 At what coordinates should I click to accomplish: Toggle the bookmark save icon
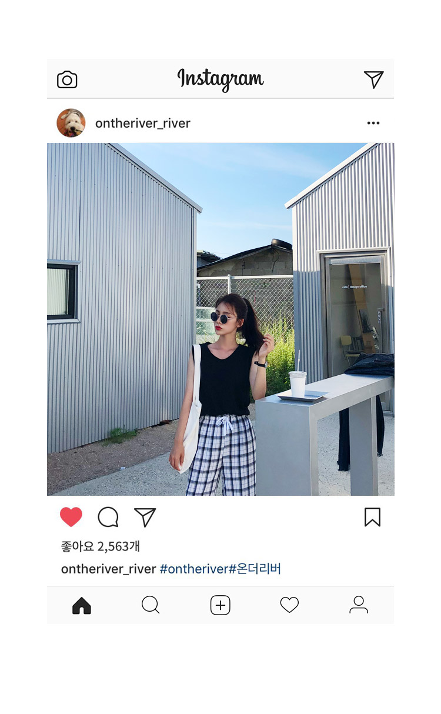(372, 517)
